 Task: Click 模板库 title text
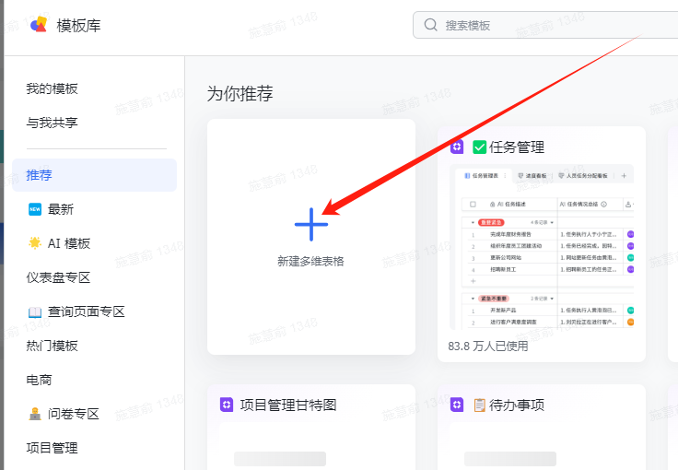tap(78, 26)
